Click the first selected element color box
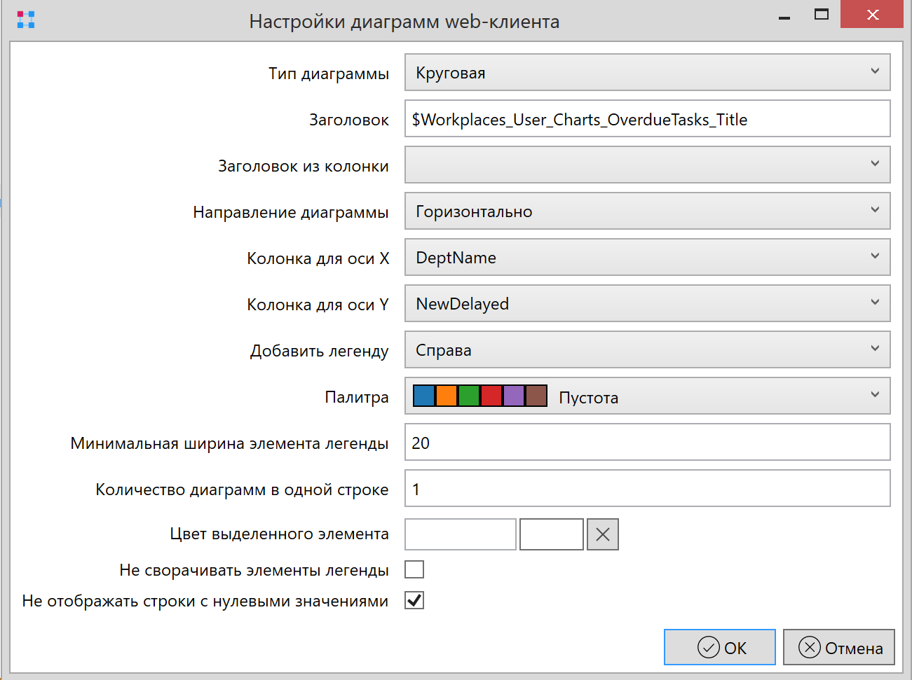912x680 pixels. point(461,534)
